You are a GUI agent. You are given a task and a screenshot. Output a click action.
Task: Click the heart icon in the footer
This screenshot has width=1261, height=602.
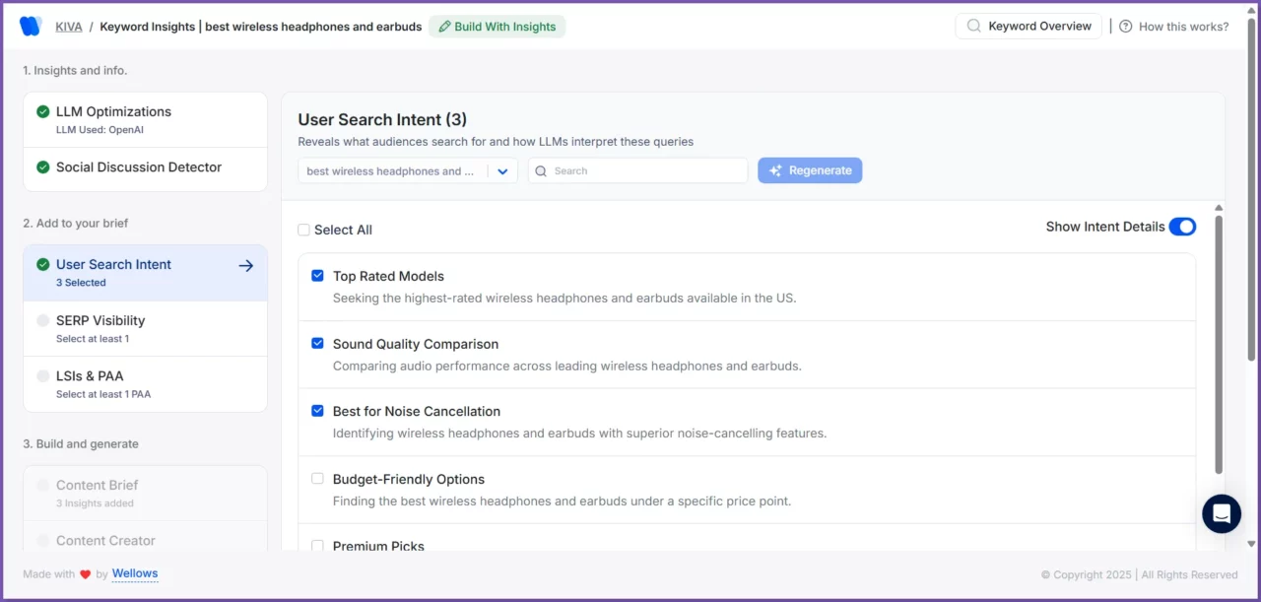85,573
